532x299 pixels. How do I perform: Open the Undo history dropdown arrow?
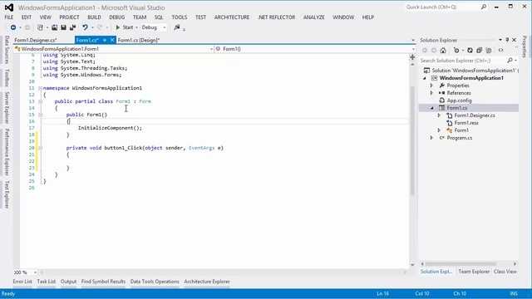pyautogui.click(x=92, y=27)
